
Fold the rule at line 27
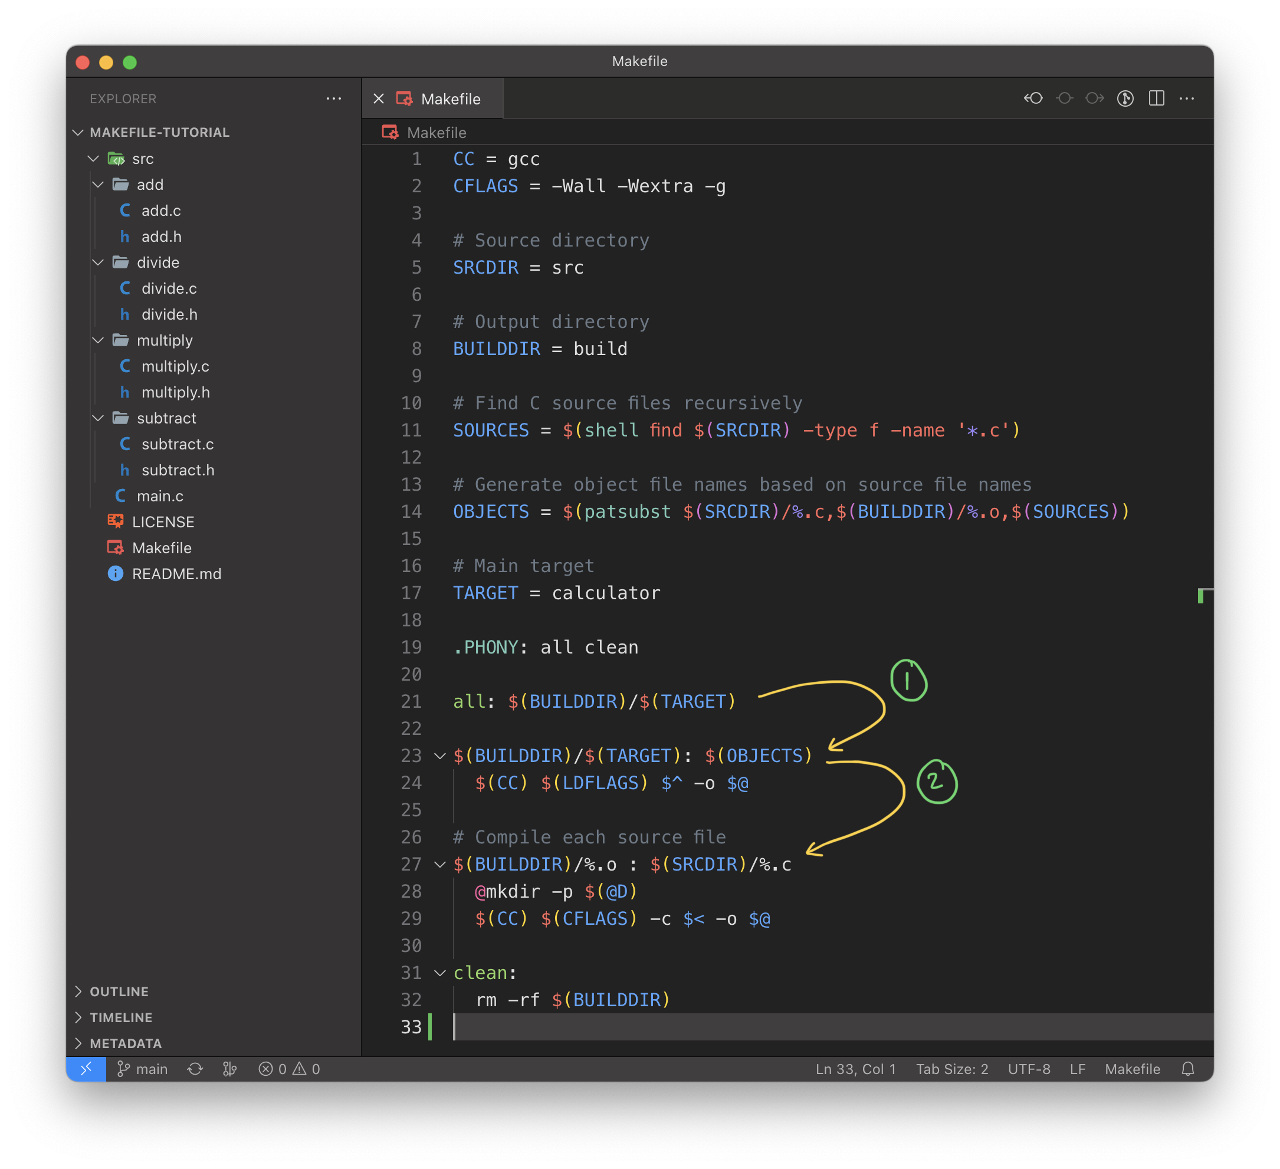point(439,864)
